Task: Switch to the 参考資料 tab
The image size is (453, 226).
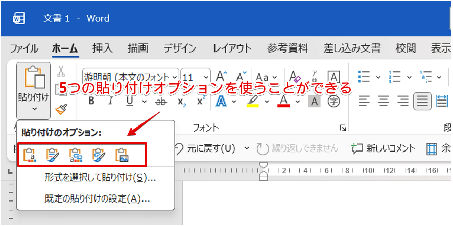Action: click(288, 48)
